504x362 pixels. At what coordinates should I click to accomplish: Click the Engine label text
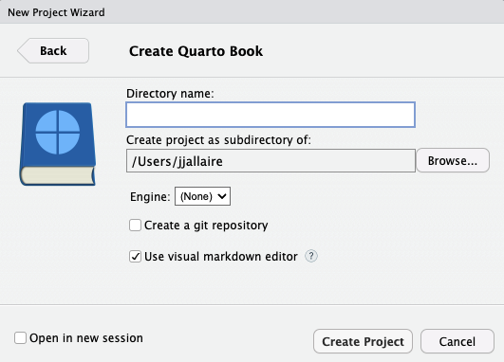(x=150, y=196)
